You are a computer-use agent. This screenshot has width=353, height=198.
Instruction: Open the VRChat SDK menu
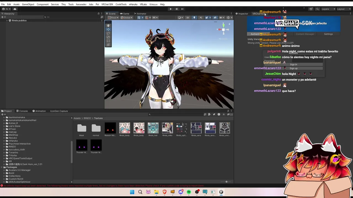pyautogui.click(x=107, y=4)
